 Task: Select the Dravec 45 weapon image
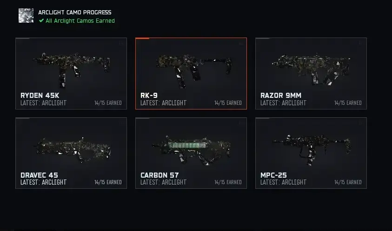pos(71,147)
